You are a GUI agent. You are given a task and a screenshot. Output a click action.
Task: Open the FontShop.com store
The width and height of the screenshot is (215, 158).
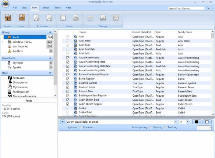(x=21, y=91)
